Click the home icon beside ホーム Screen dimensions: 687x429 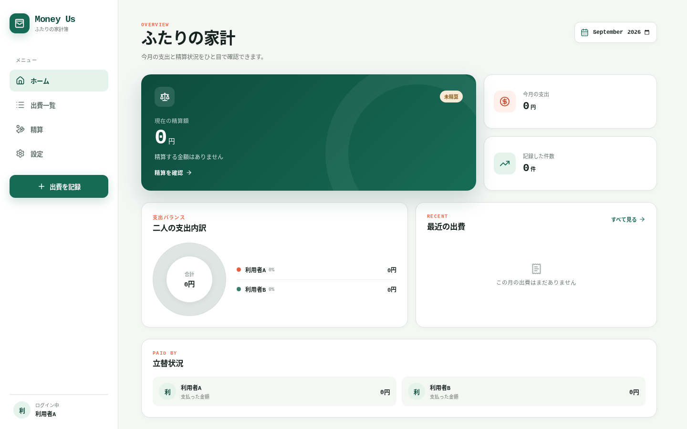[x=20, y=81]
